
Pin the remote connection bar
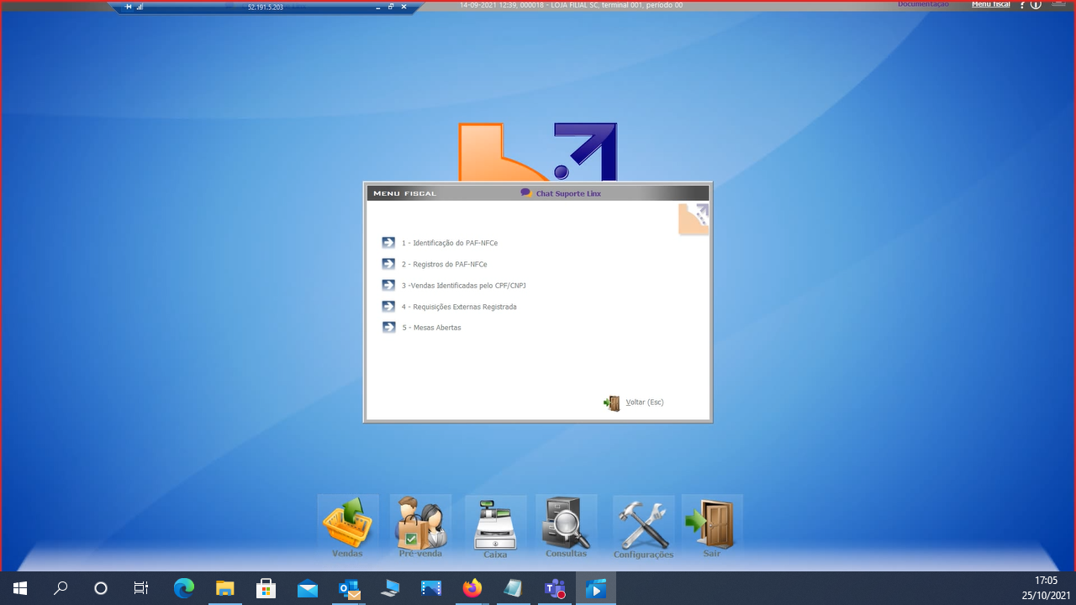[129, 6]
